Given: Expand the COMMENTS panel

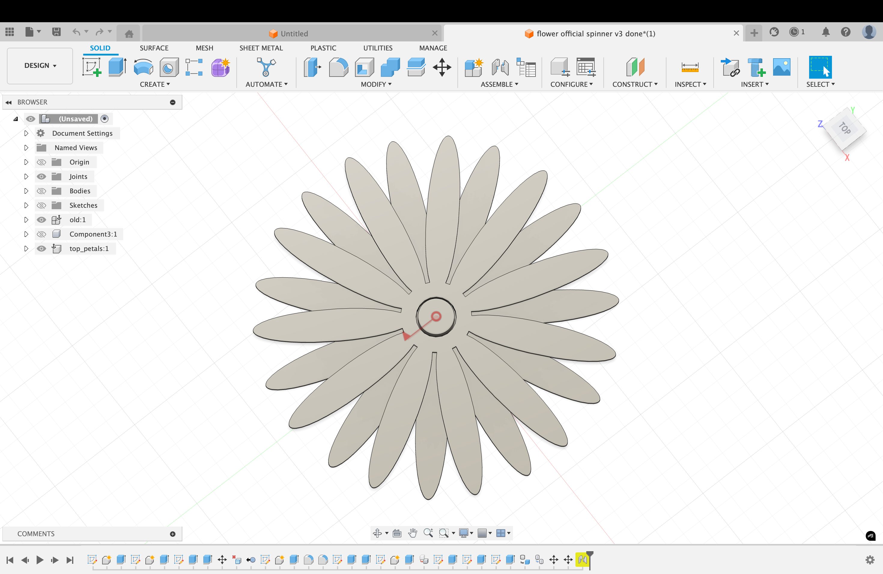Looking at the screenshot, I should point(172,533).
